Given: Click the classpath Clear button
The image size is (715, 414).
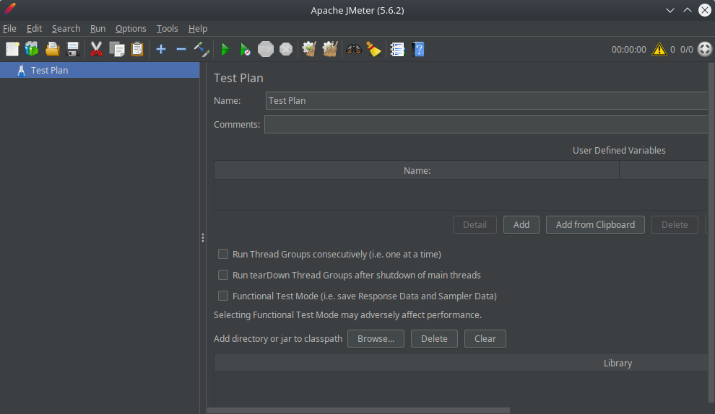Looking at the screenshot, I should (485, 338).
